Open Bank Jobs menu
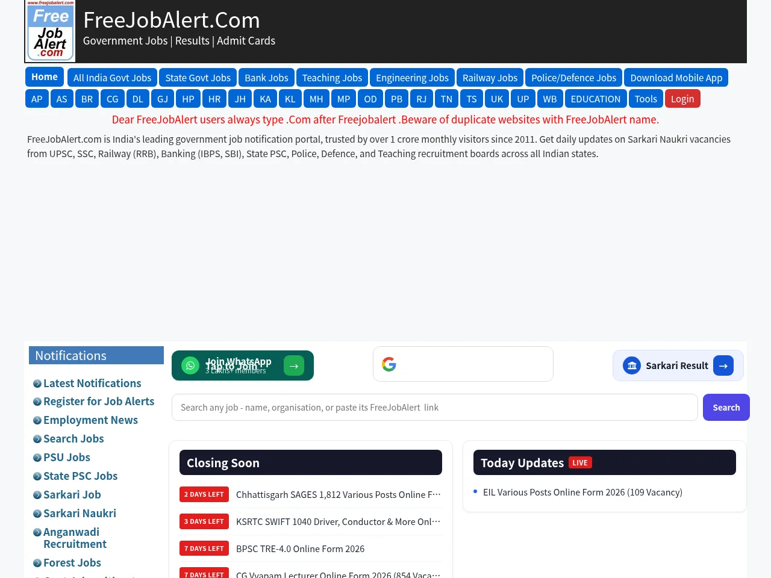The image size is (771, 578). click(266, 78)
